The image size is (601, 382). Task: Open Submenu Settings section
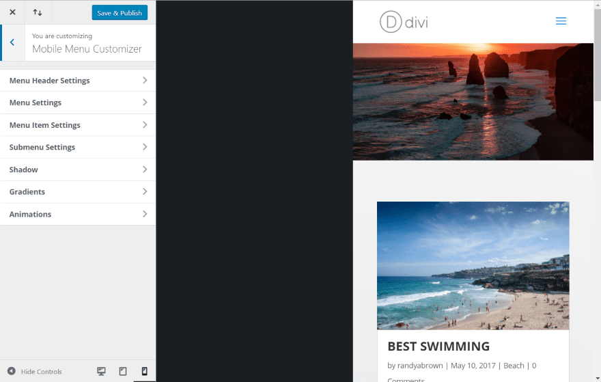[78, 148]
